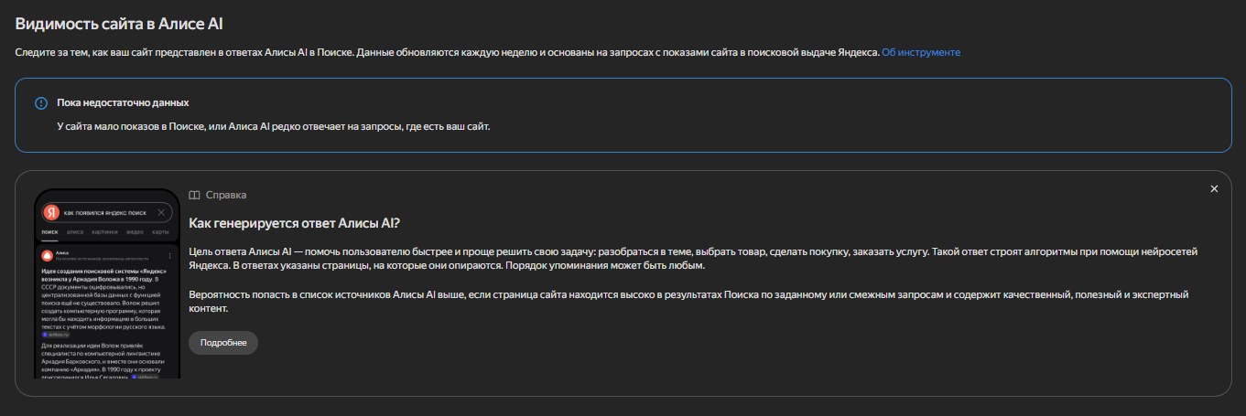The image size is (1246, 416).
Task: Click the three-dot menu in Alice answer preview
Action: click(x=170, y=254)
